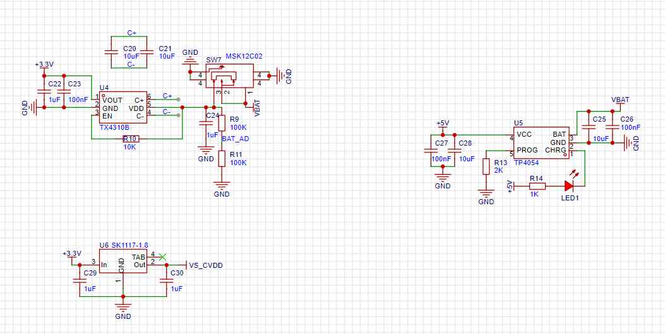Viewport: 665px width, 334px height.
Task: Click the R10 10K resistor
Action: (x=131, y=139)
